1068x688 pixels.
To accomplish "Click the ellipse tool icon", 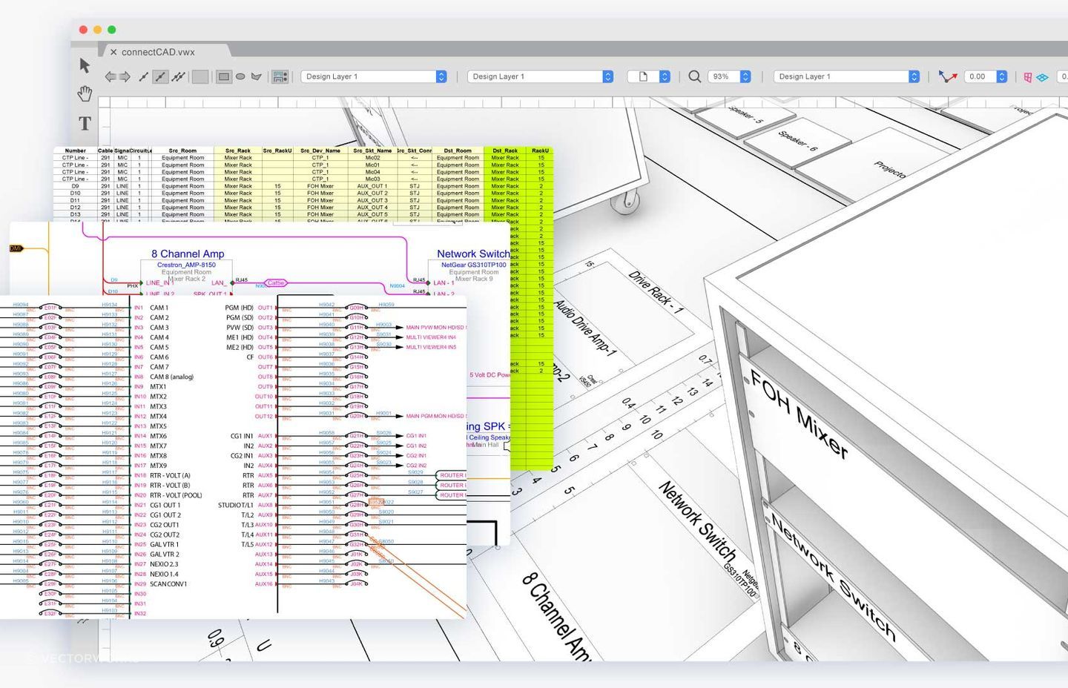I will pyautogui.click(x=240, y=76).
